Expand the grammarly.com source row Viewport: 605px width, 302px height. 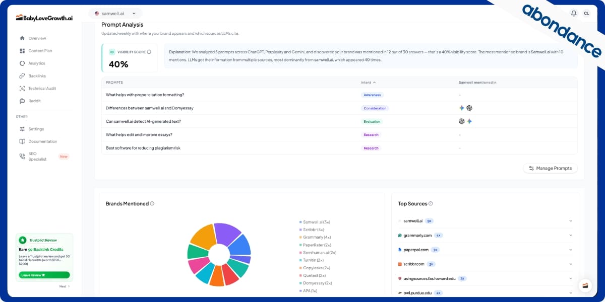(x=571, y=236)
